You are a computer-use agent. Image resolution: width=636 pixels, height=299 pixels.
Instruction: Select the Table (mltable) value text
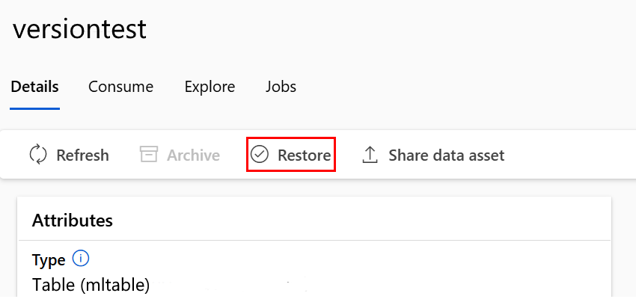tap(91, 285)
